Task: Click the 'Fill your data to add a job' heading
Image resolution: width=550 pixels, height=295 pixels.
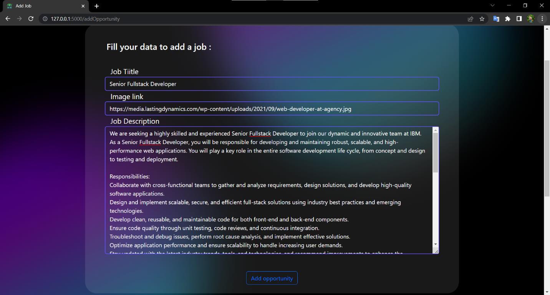Action: click(x=159, y=47)
